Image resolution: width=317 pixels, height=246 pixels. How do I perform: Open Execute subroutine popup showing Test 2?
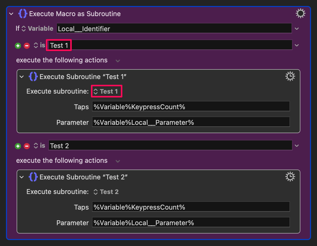click(106, 192)
